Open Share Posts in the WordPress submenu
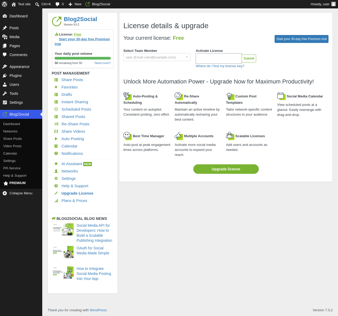Viewport: 338px width, 316px height. pos(12,139)
